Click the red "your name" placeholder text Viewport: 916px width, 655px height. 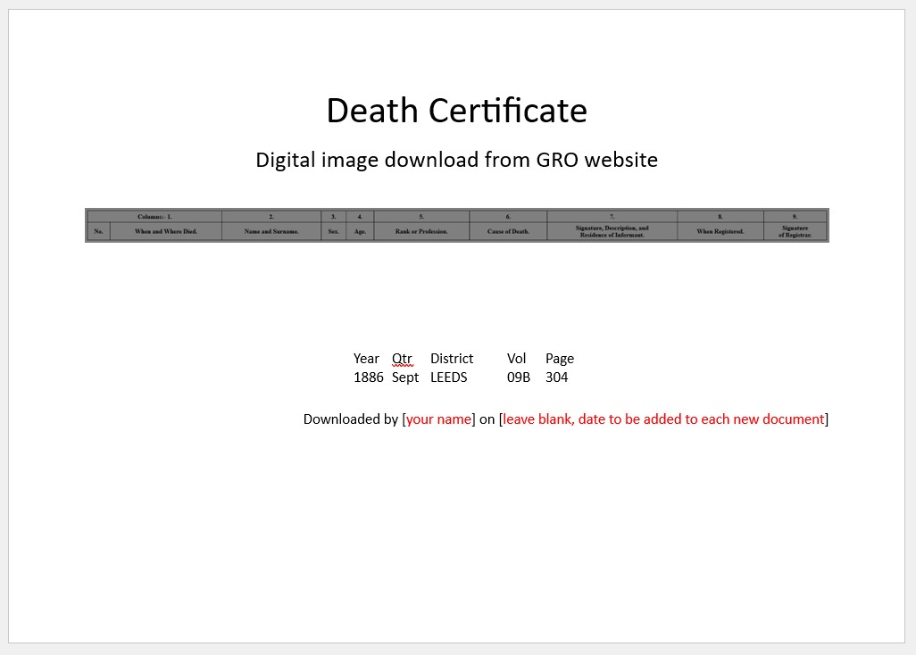coord(438,419)
